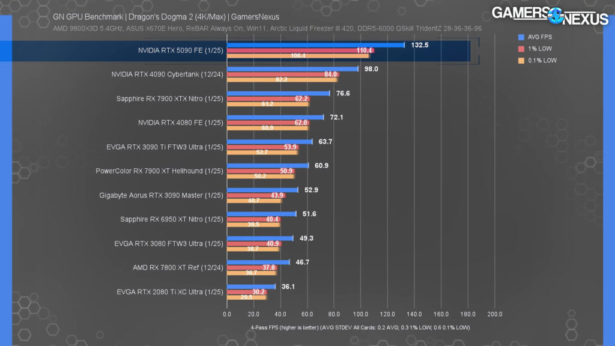The image size is (615, 346).
Task: Click the RTX 5090 FE blue average bar
Action: [x=316, y=45]
